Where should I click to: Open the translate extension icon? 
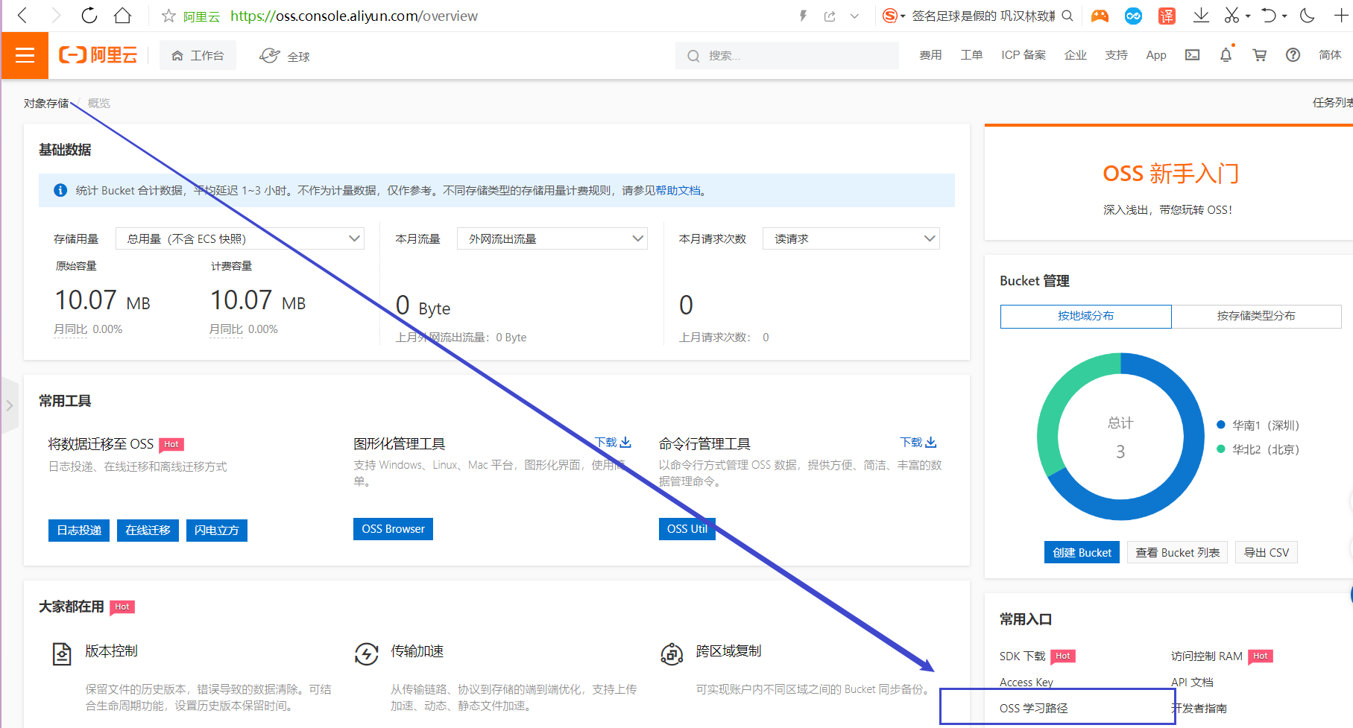(x=1167, y=16)
